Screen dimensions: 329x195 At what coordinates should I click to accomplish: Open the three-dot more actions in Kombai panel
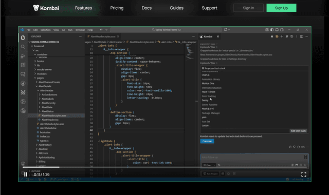coord(297,36)
